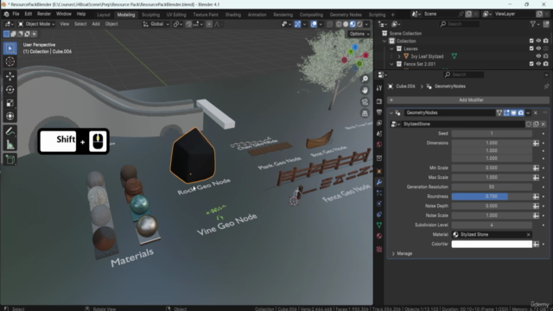Collapse Fence Set 2.001 collection

tap(391, 64)
